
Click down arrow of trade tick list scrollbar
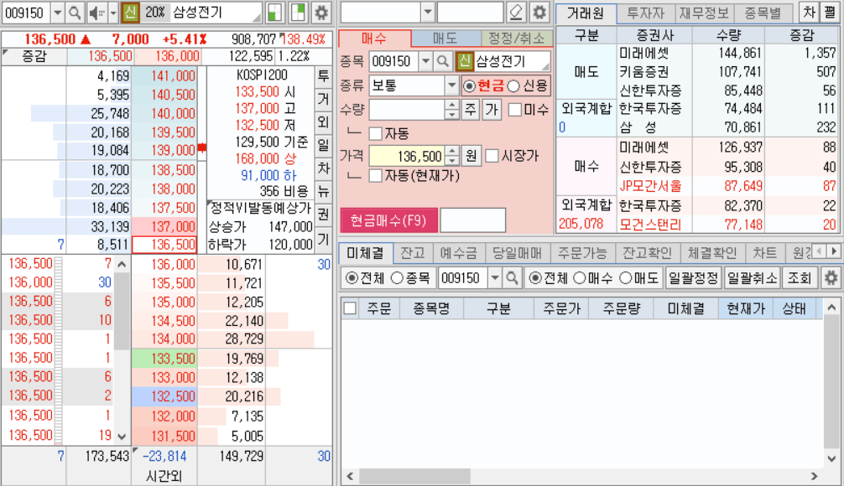(122, 437)
